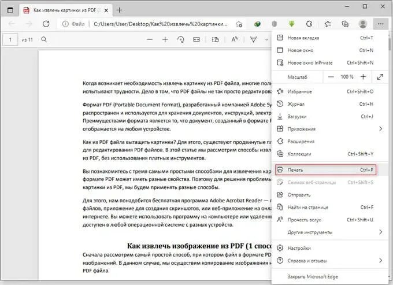Screen dimensions: 393x285
Task: Increase zoom in Масштаб row
Action: tap(363, 77)
